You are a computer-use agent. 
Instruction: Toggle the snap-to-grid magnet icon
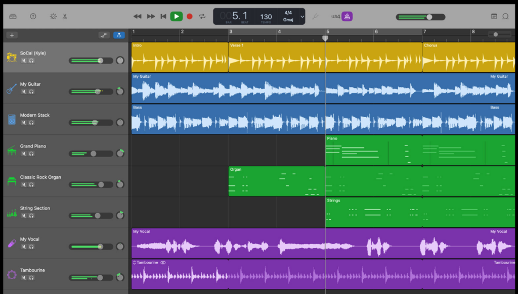point(119,35)
